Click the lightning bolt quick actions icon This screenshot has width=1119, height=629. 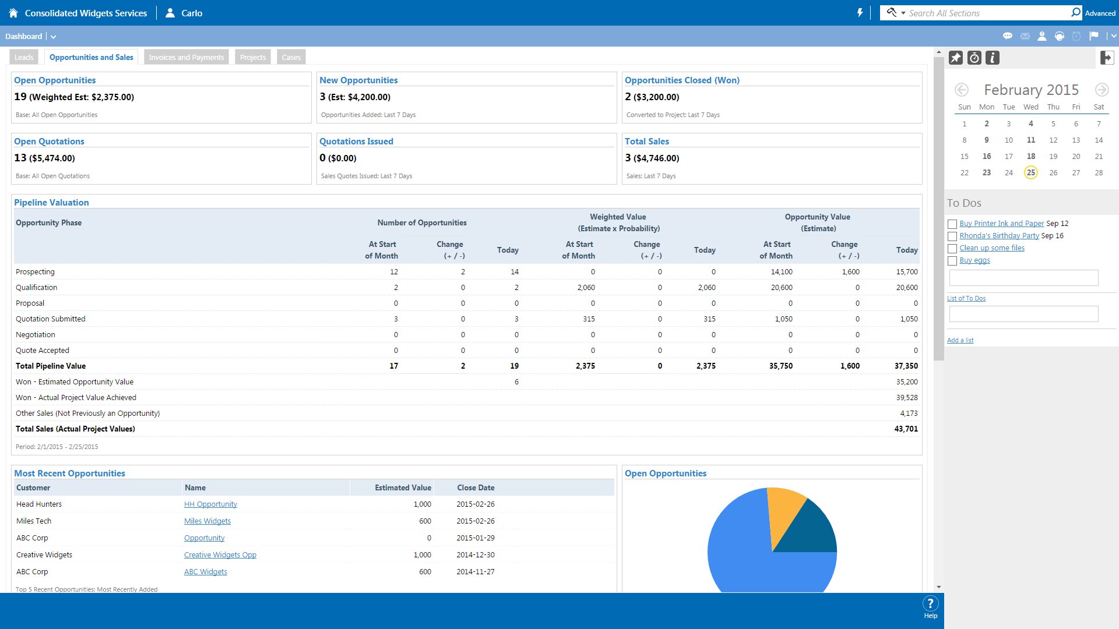pyautogui.click(x=860, y=13)
